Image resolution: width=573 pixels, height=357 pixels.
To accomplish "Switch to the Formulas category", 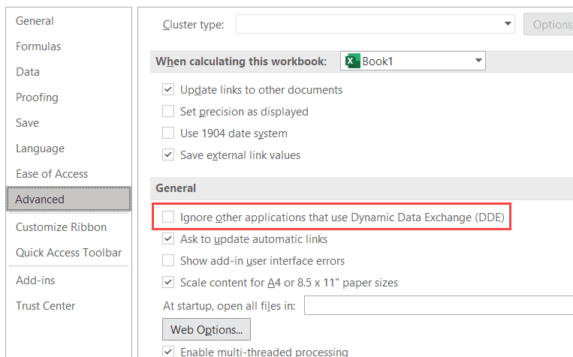I will [x=38, y=46].
